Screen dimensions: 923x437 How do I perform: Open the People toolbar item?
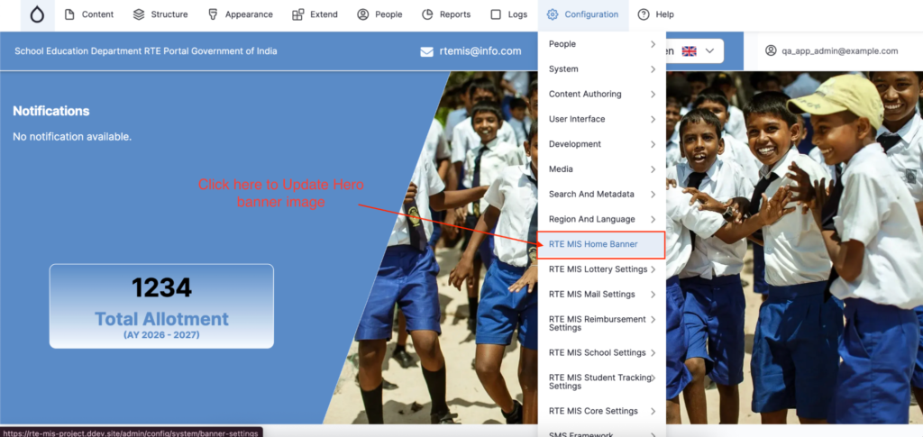[379, 14]
